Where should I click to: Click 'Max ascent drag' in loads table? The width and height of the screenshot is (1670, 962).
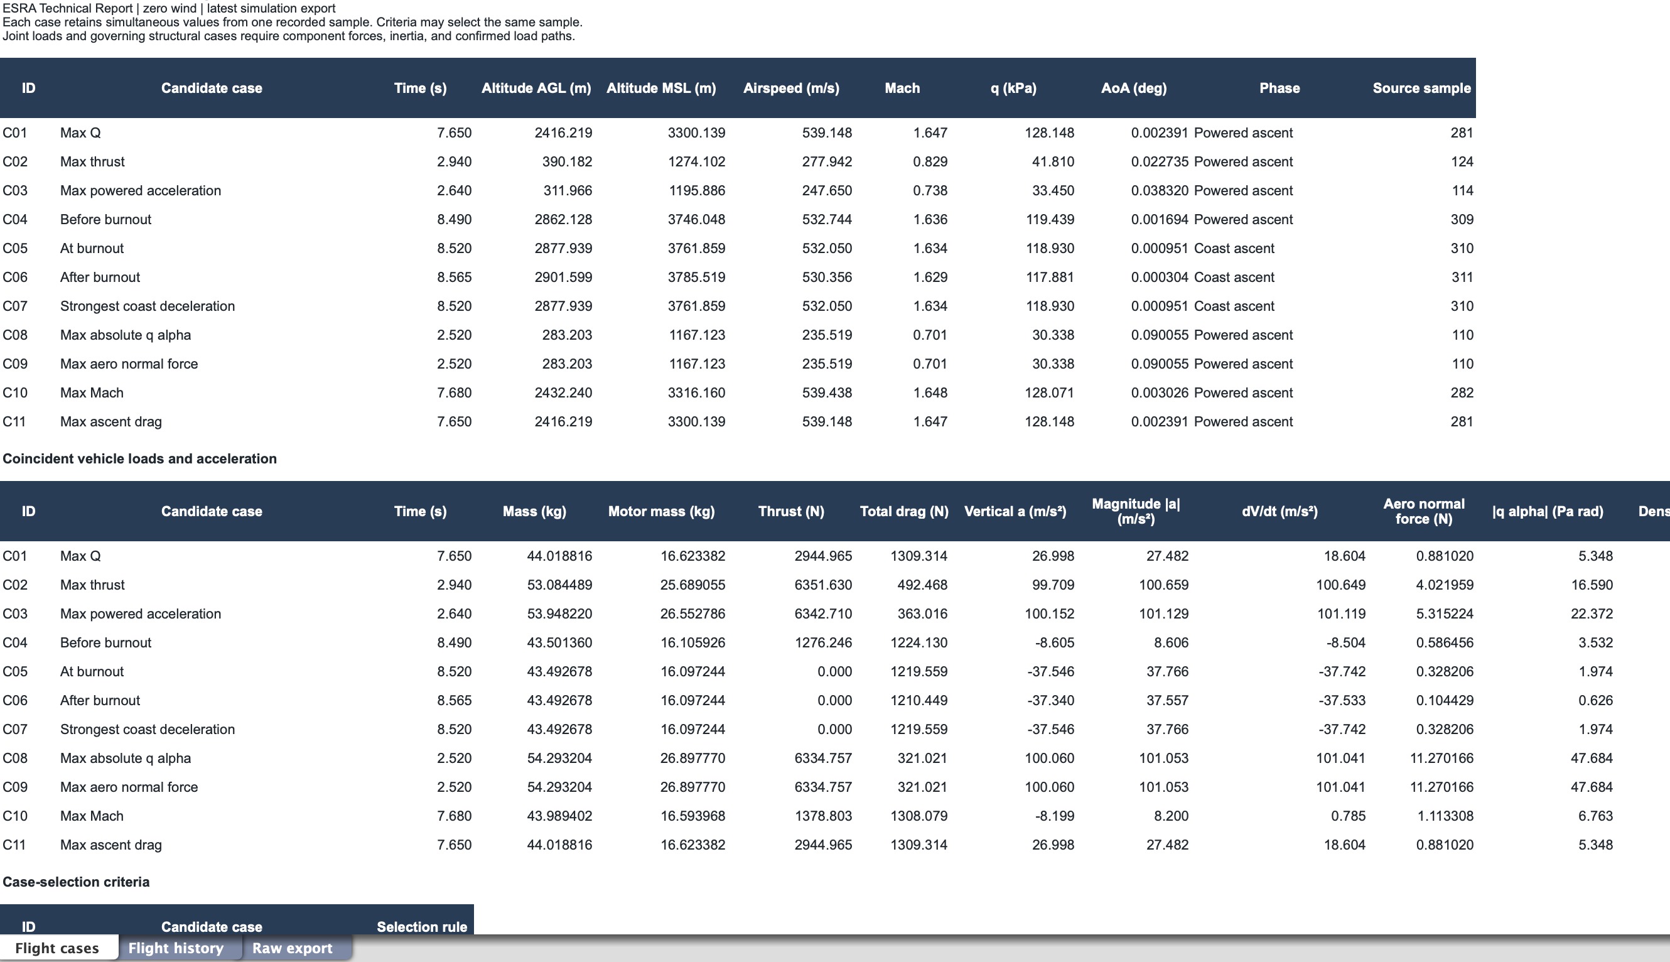[110, 845]
